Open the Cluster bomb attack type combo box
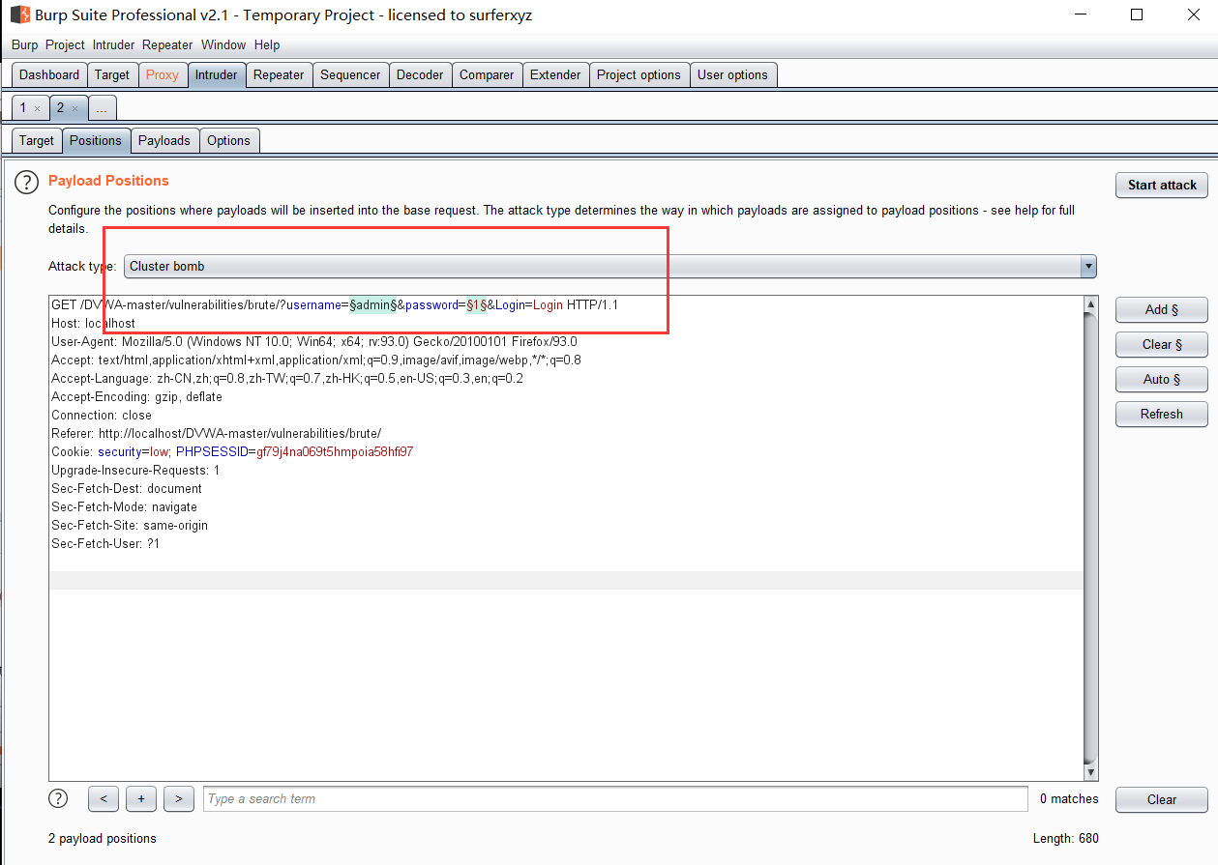 point(610,267)
